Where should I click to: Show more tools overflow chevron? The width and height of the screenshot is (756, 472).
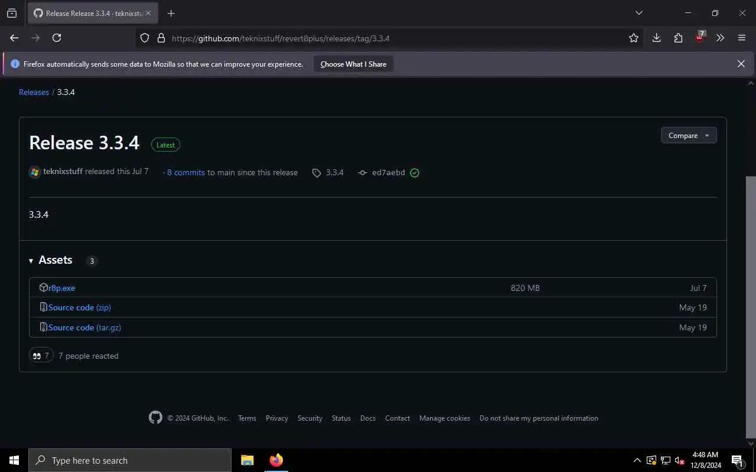coord(720,38)
